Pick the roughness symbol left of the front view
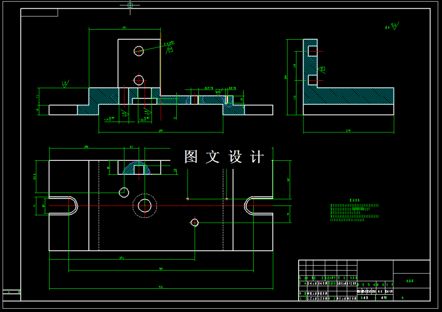442x312 pixels. (65, 84)
